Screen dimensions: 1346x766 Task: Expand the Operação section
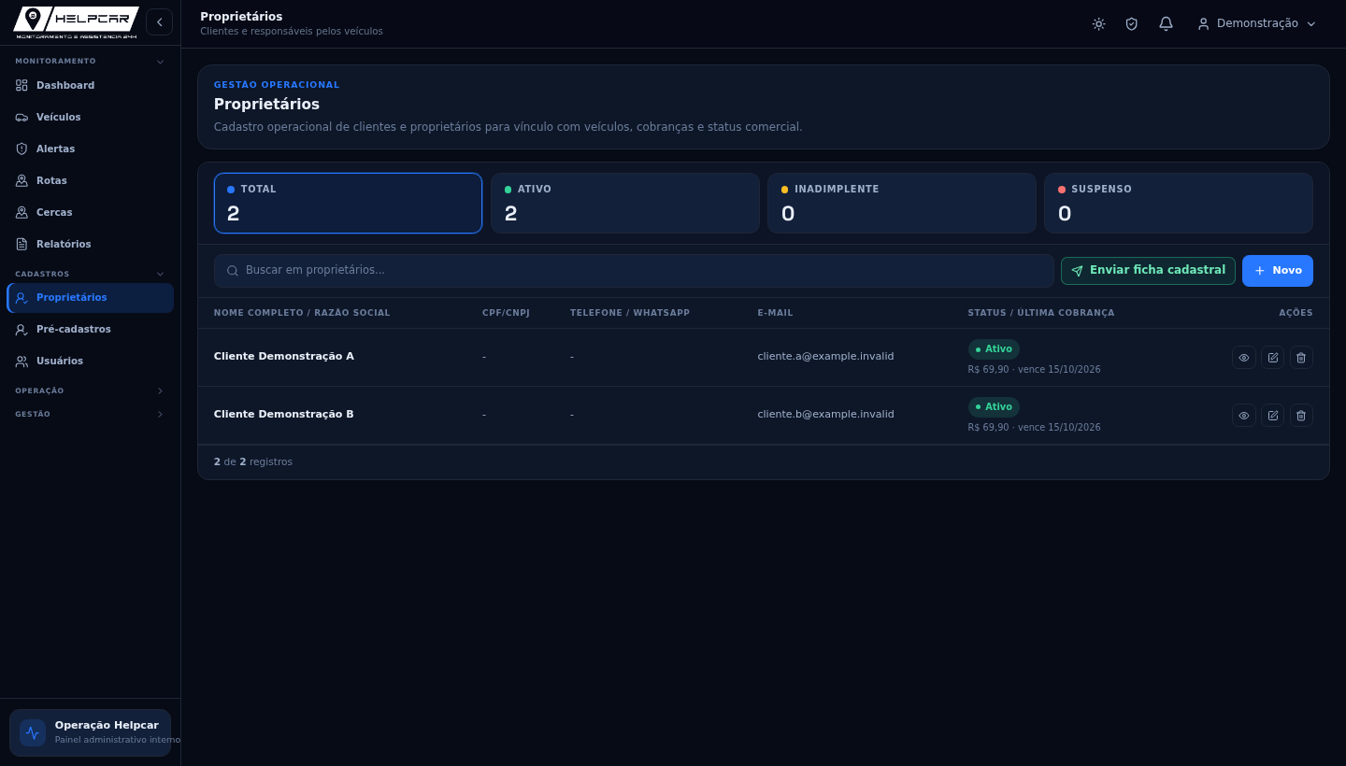tap(90, 390)
